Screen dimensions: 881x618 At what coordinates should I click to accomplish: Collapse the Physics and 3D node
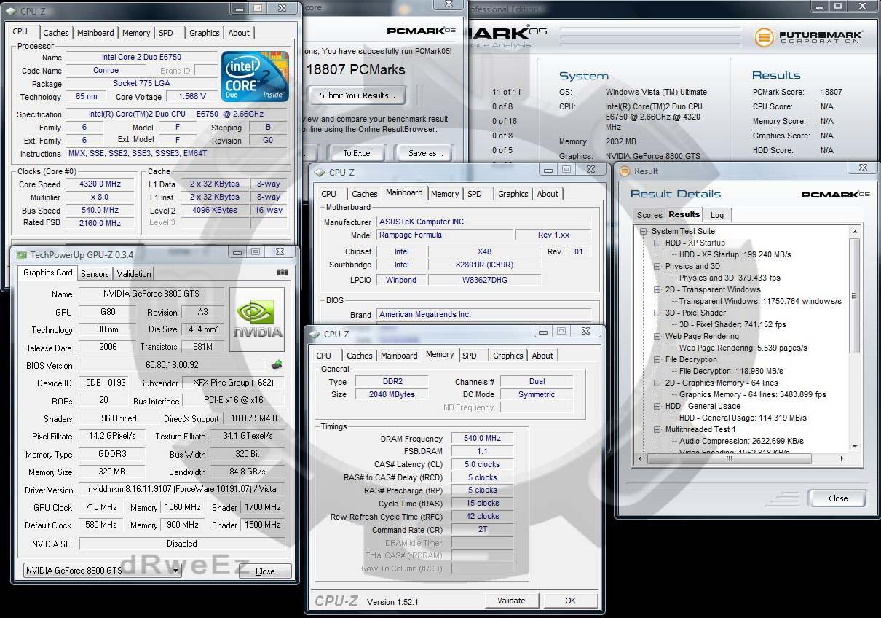[x=657, y=266]
